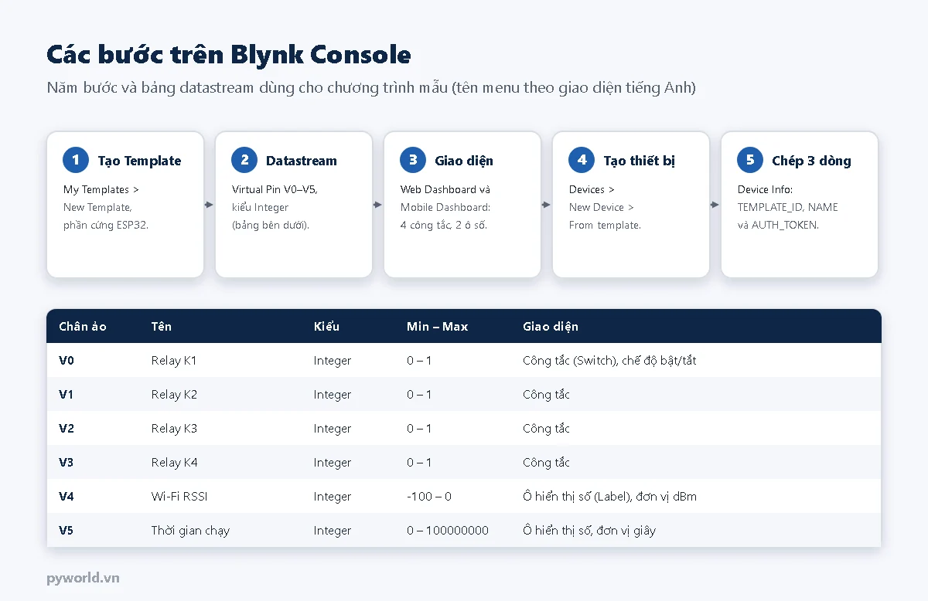Click the "Virtual Pin V0–V5," line

(275, 189)
